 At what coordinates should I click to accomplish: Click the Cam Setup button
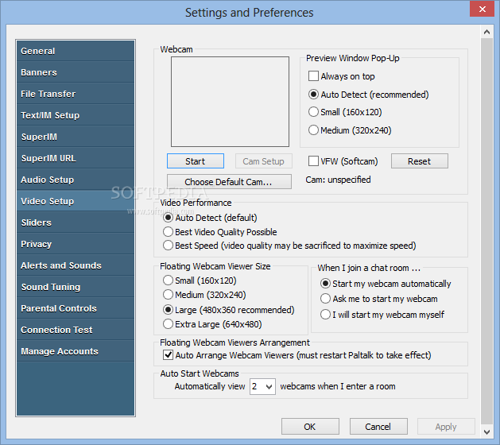point(263,161)
